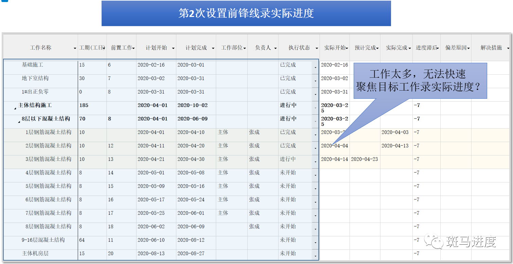Click empty actual start cell of 4层钢筋混凝土结构
The image size is (513, 264).
(335, 175)
